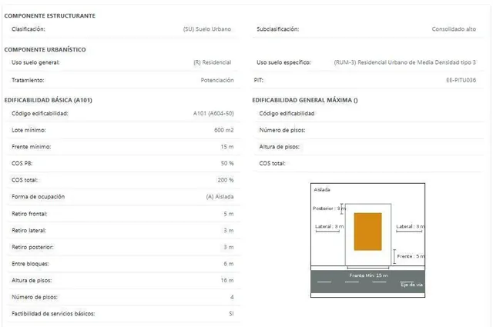Click the 'Aislada' diagram title
493x327 pixels.
[322, 190]
